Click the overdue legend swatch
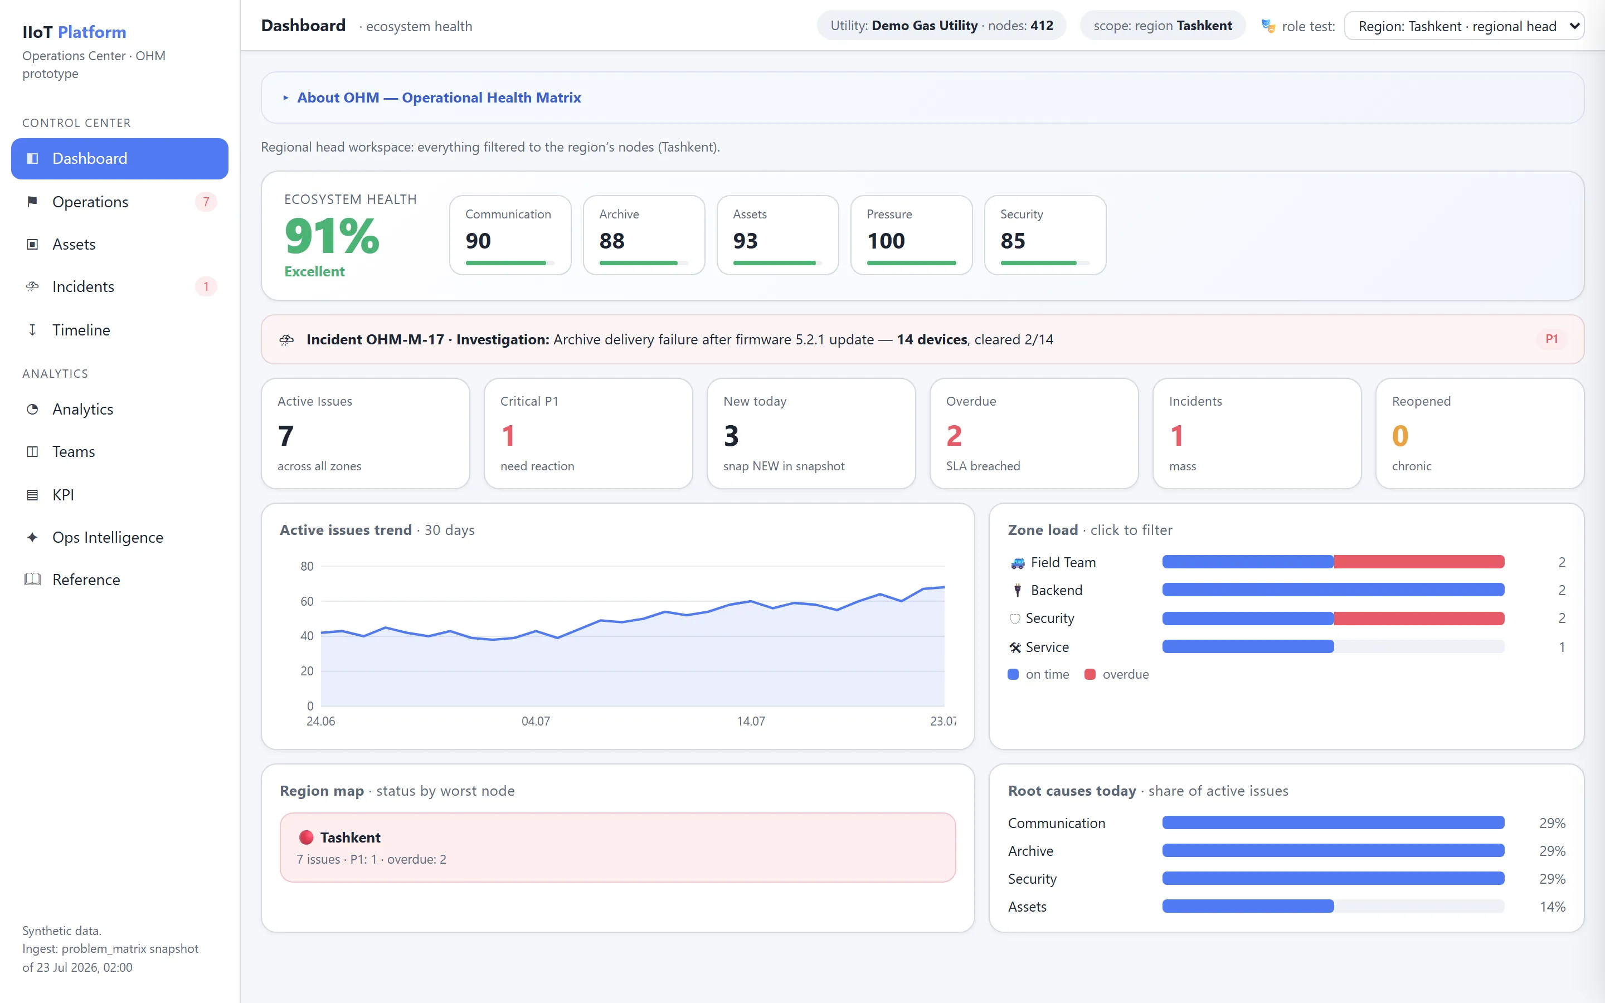 click(x=1090, y=675)
